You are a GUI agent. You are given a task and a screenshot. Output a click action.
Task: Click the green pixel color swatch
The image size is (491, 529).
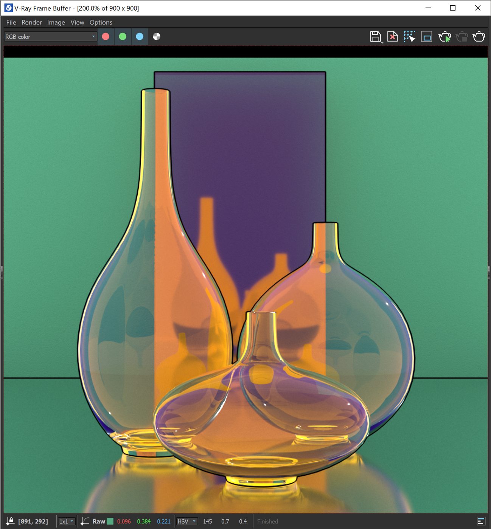coord(110,521)
